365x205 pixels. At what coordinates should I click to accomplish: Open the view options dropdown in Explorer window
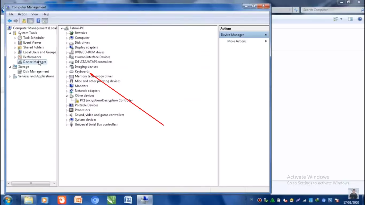point(341,19)
